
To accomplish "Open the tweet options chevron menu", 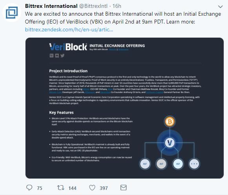I will 221,7.
